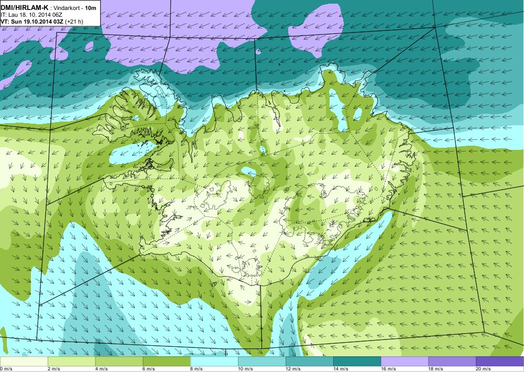
Task: Click the 12–14 m/s teal legend swatch
Action: (310, 362)
